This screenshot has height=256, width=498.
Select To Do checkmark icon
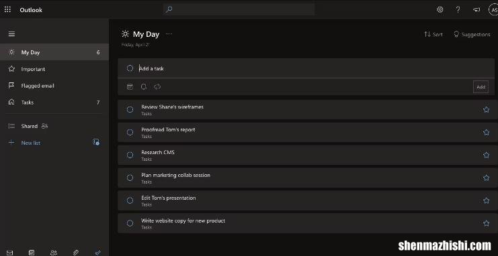[x=98, y=253]
